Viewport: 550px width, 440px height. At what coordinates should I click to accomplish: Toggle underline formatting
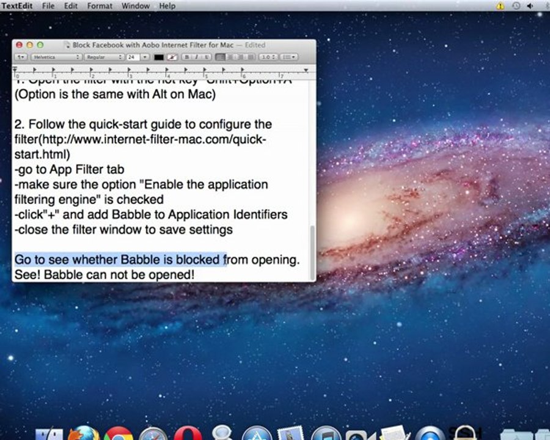pos(207,57)
